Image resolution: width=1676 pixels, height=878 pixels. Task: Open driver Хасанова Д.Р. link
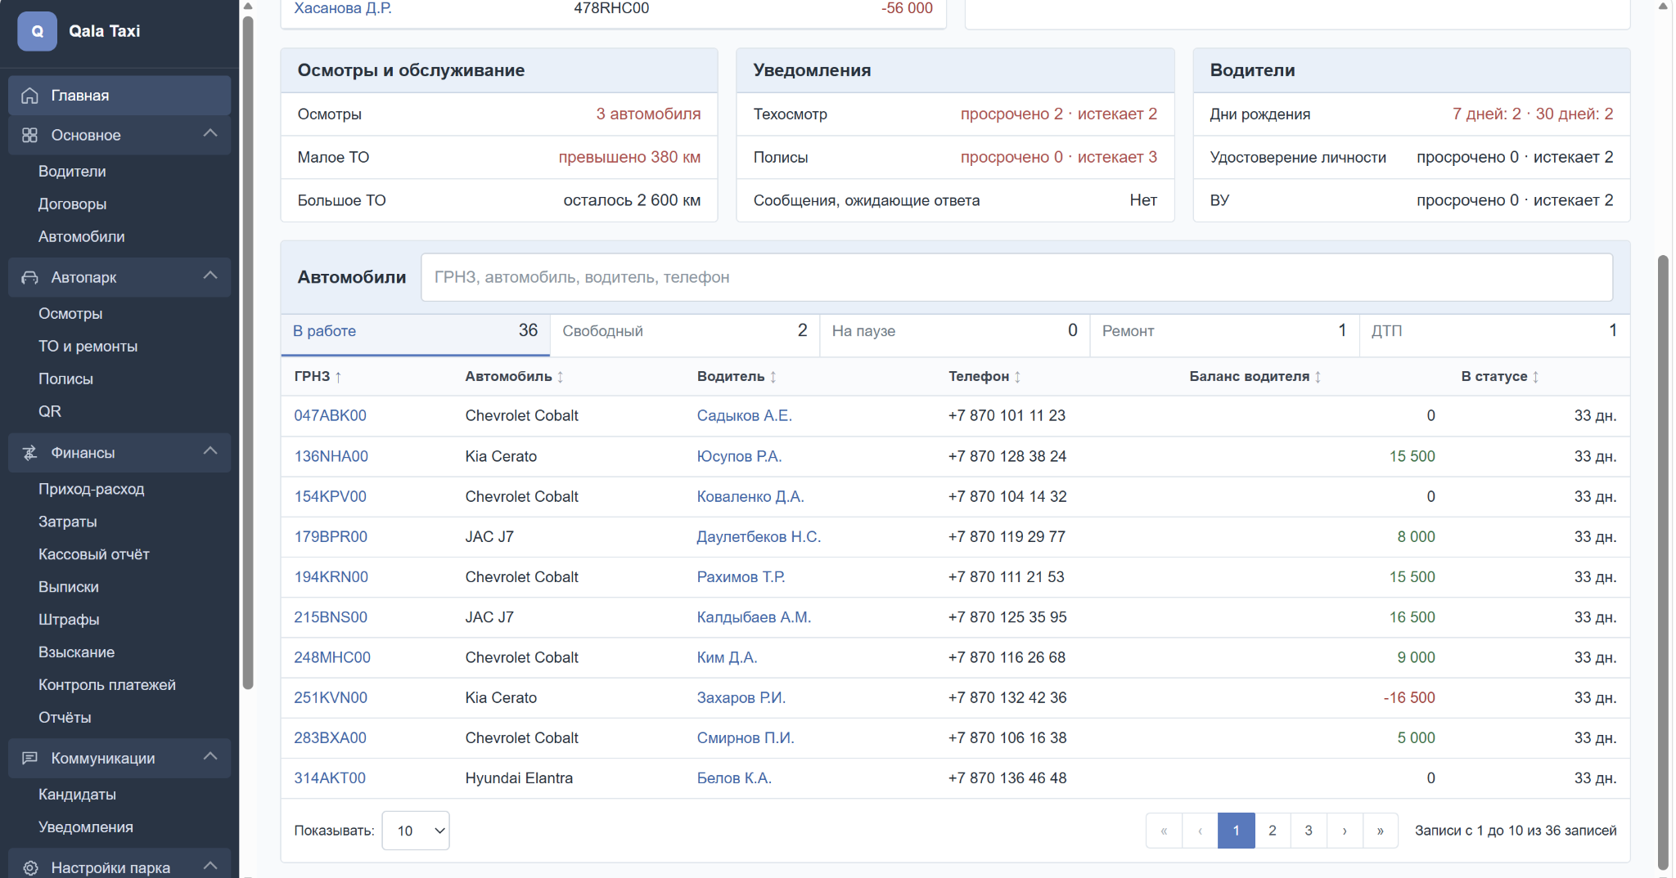[x=343, y=8]
